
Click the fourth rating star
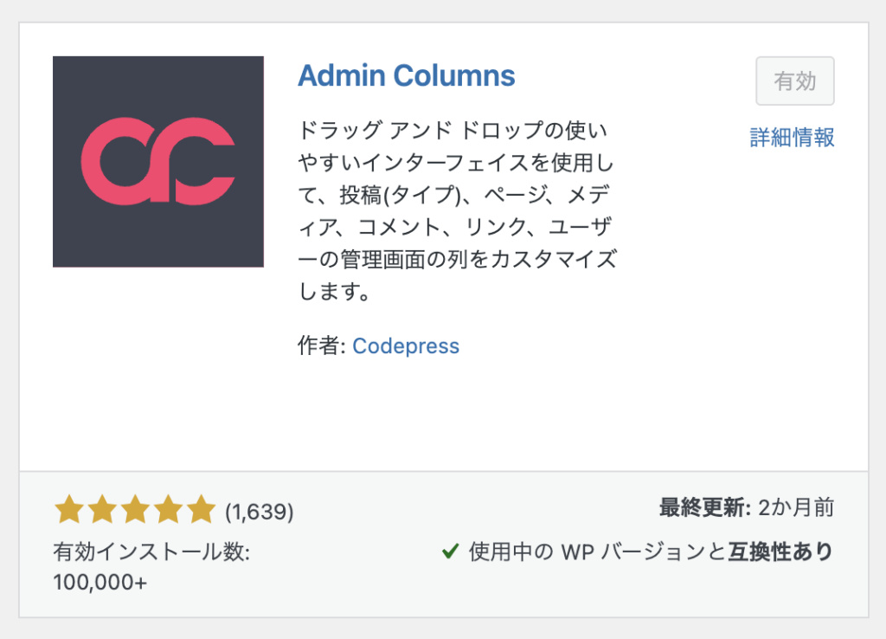coord(167,510)
